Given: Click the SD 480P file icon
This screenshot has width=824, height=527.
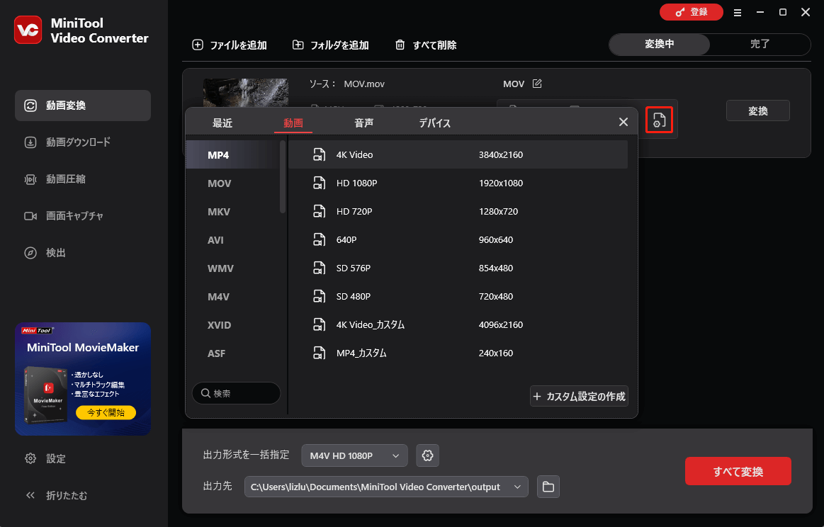Looking at the screenshot, I should [319, 296].
